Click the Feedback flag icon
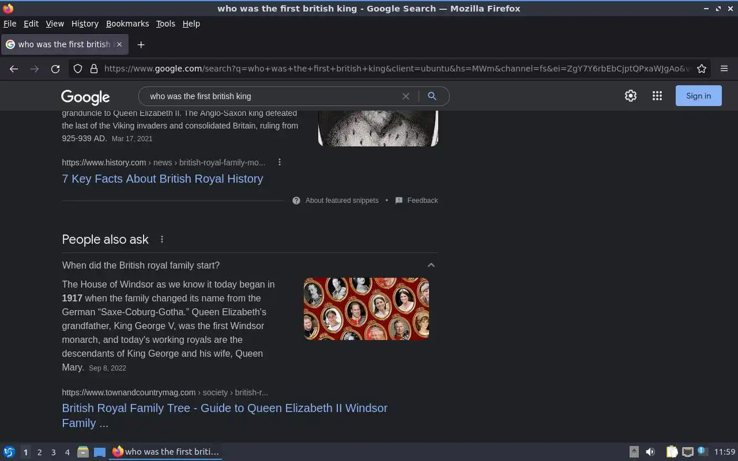738x461 pixels. click(x=399, y=201)
